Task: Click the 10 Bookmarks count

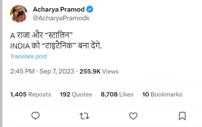Action: 162,94
